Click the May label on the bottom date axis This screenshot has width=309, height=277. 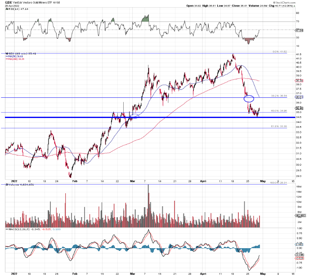(264, 273)
